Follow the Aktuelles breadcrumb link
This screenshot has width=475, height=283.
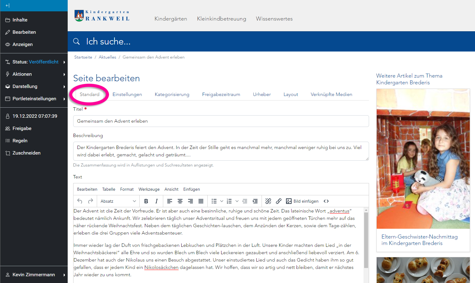click(107, 57)
